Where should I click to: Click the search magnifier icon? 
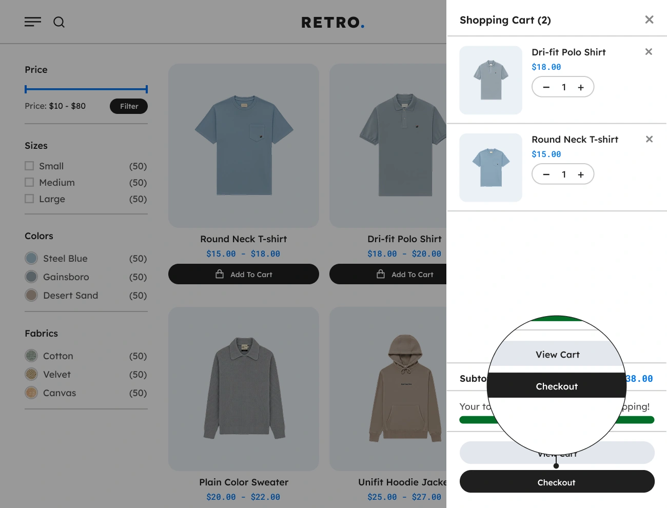pos(59,22)
